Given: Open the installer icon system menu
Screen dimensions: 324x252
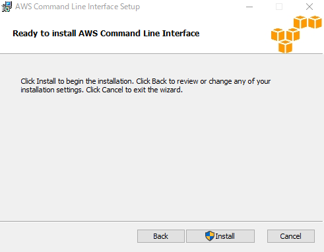Looking at the screenshot, I should (7, 7).
